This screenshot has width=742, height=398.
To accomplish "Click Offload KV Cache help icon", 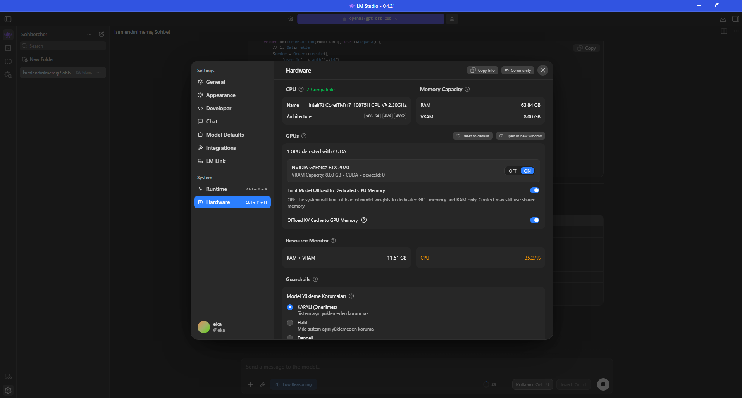I will [364, 220].
